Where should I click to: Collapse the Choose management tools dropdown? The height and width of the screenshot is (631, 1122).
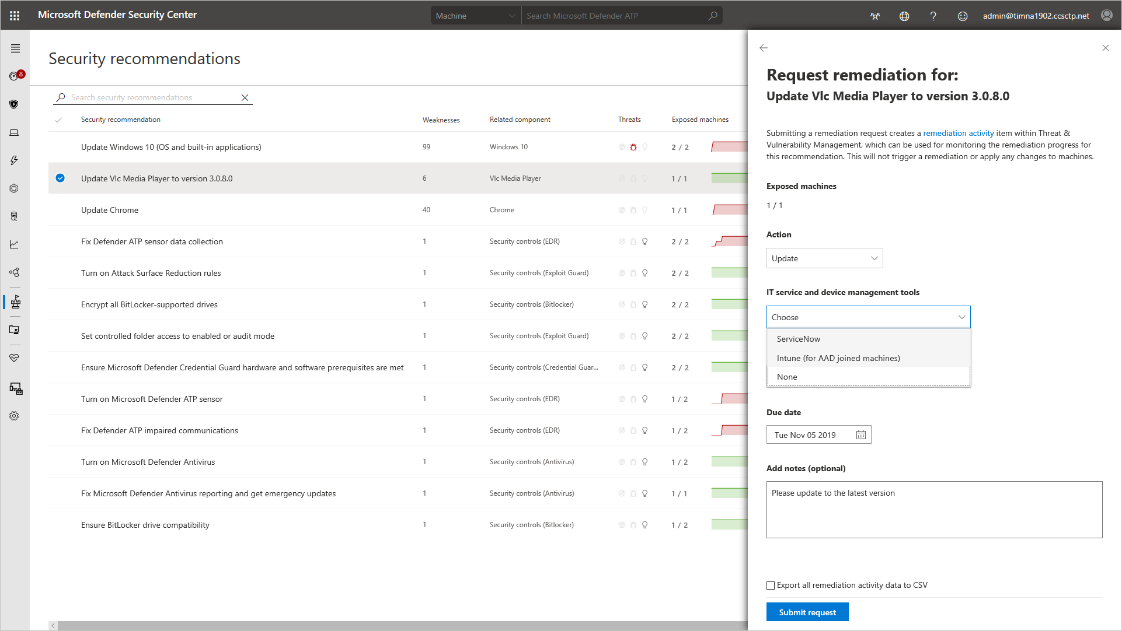pyautogui.click(x=868, y=317)
